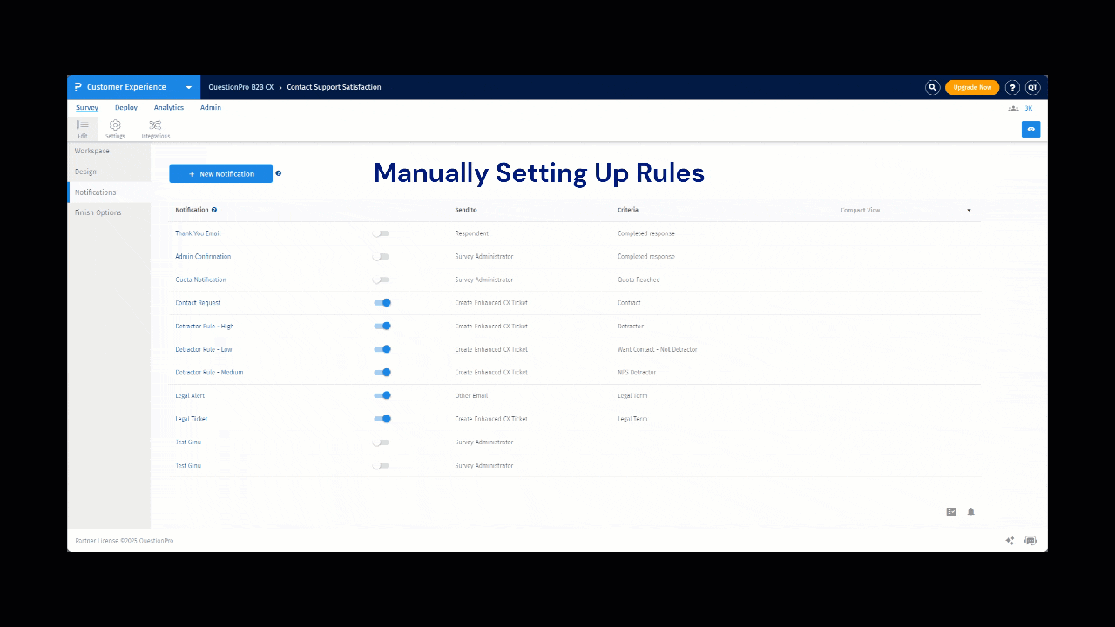Open the Legal Alert notification
Viewport: 1115px width, 627px height.
click(x=190, y=395)
